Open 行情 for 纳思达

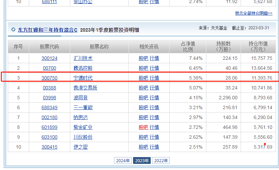154,117
